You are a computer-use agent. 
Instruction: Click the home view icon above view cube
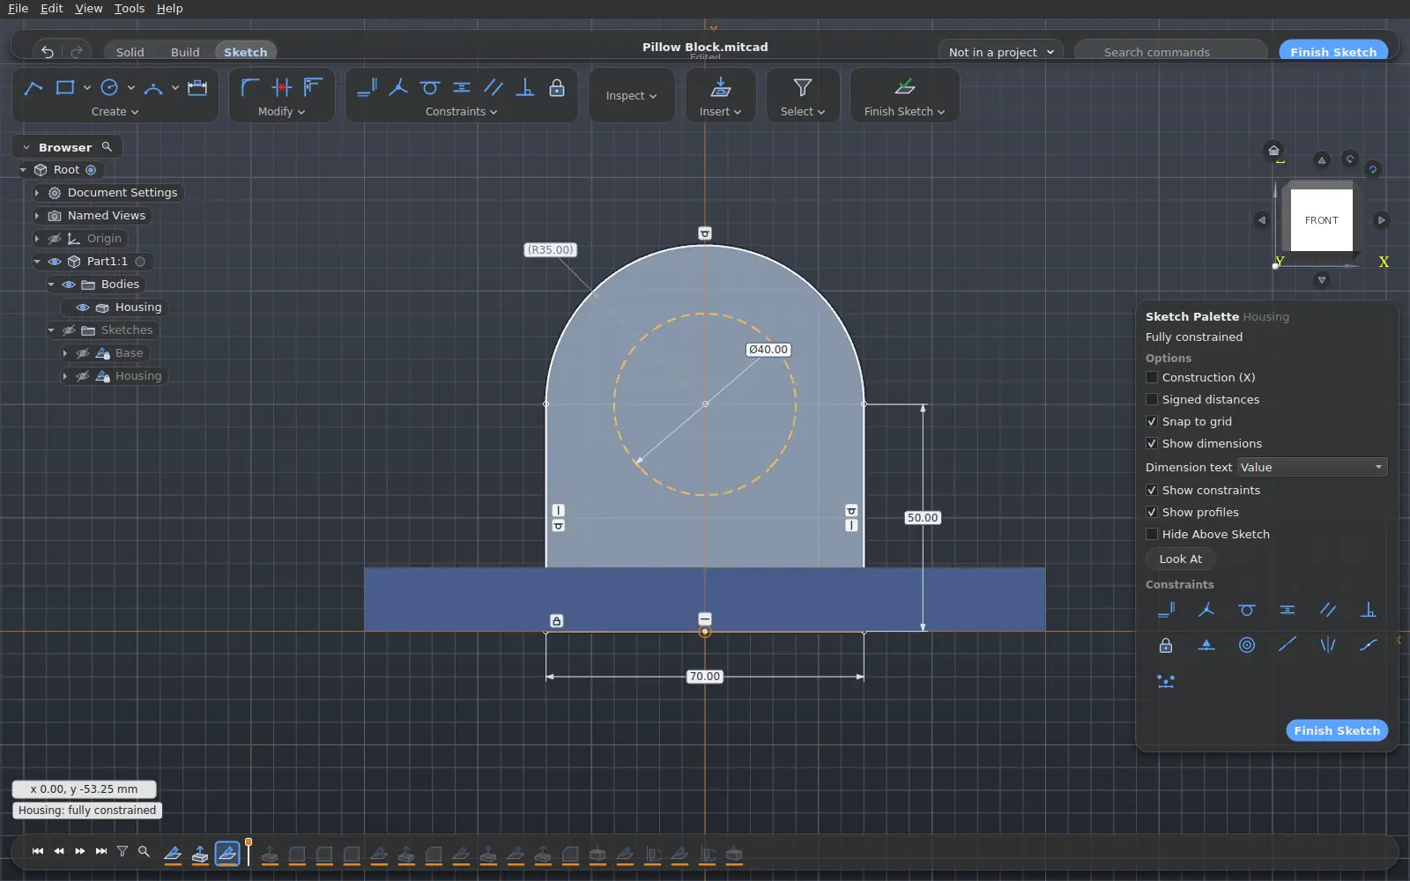tap(1273, 150)
